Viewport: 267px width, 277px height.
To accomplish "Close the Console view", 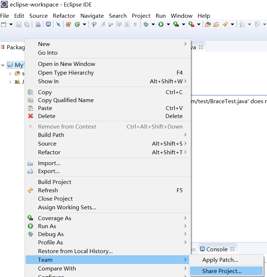I will 232,249.
